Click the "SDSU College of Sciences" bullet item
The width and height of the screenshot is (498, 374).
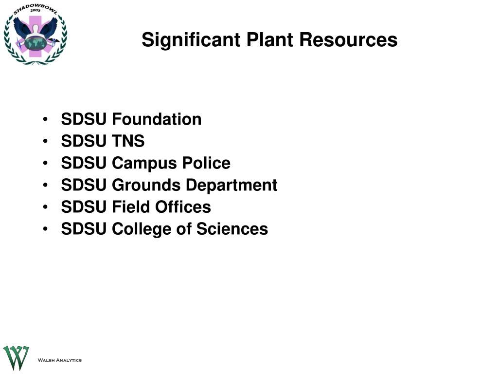click(x=164, y=229)
